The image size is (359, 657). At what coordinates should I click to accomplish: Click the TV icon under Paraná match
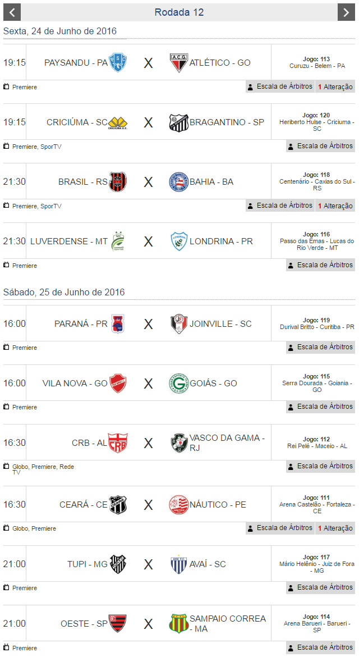6,347
